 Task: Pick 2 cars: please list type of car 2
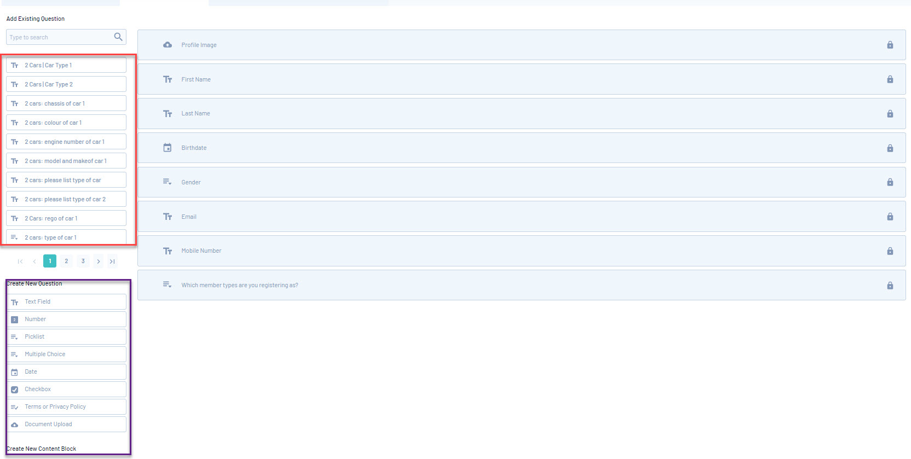tap(66, 199)
